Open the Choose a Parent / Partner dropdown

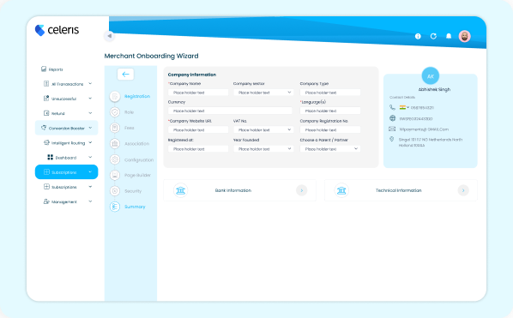(x=330, y=148)
